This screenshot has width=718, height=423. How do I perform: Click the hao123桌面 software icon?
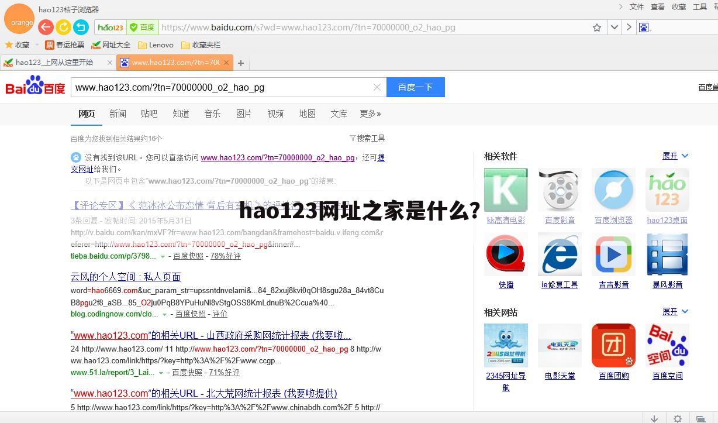(667, 190)
